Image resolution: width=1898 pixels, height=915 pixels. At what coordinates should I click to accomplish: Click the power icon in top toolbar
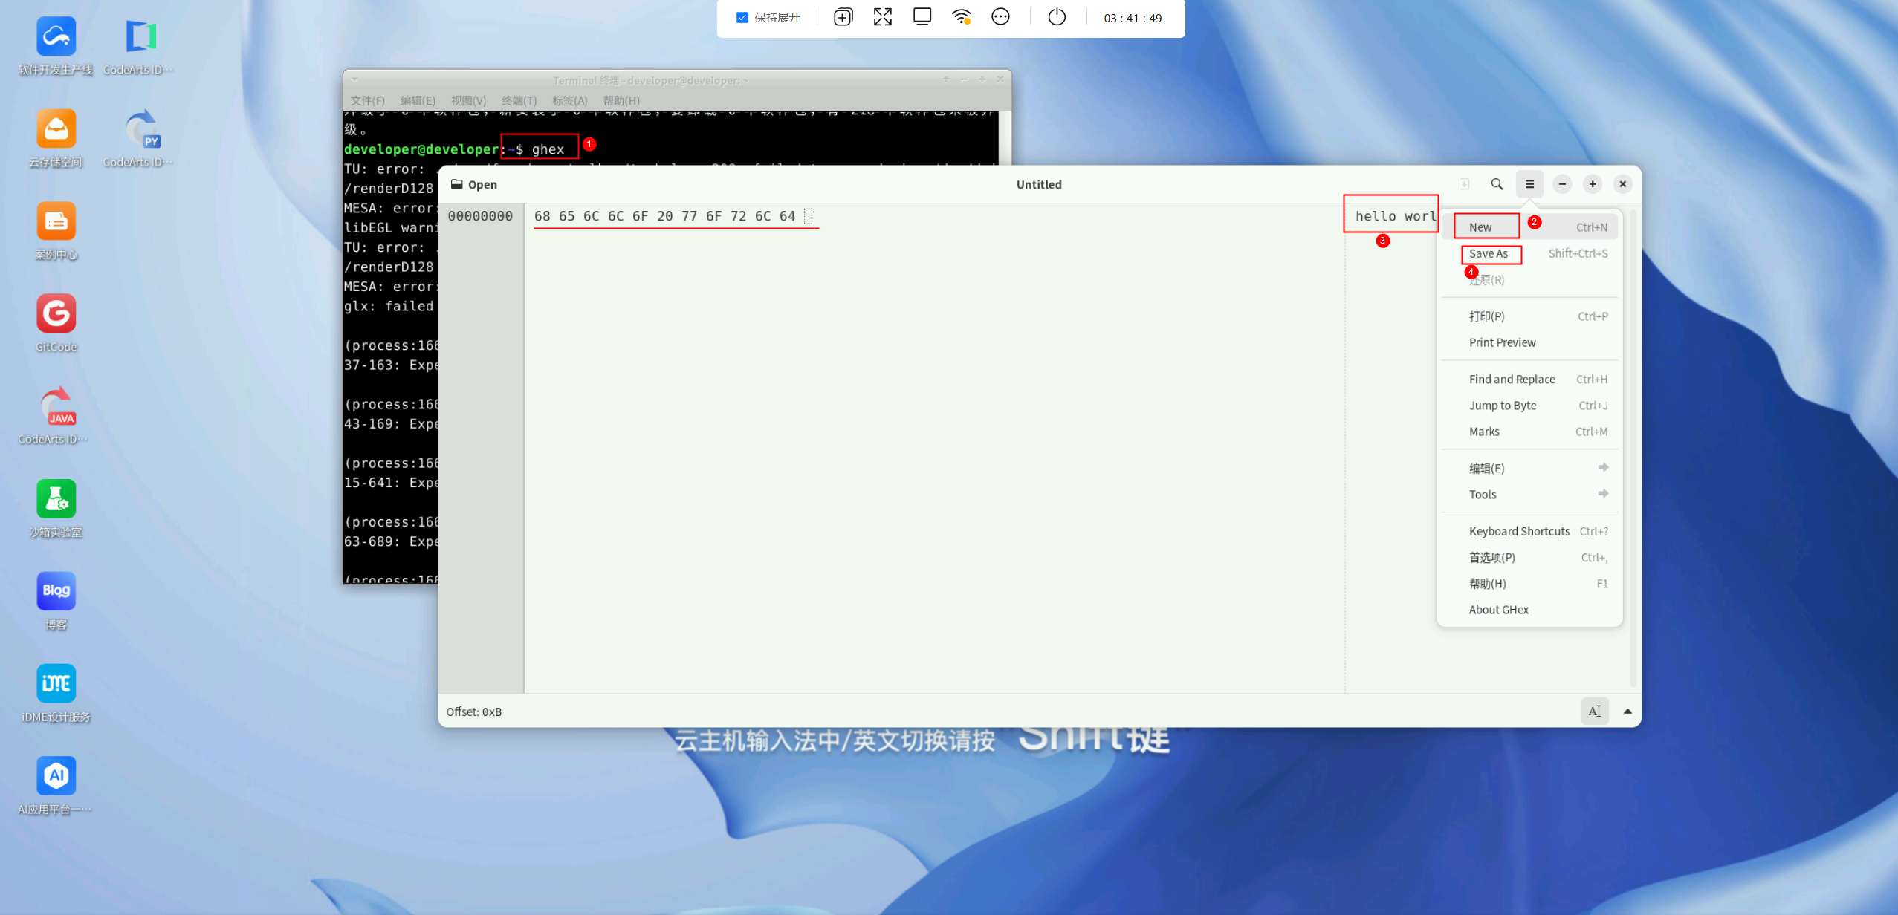click(x=1056, y=17)
